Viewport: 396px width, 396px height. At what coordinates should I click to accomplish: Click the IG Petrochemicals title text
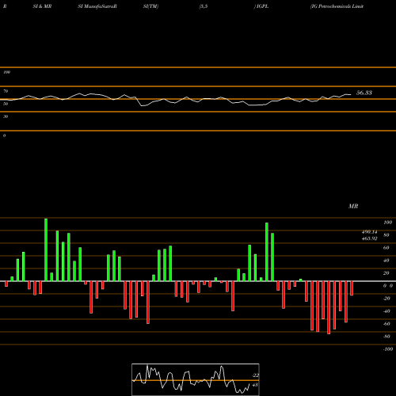pyautogui.click(x=337, y=6)
